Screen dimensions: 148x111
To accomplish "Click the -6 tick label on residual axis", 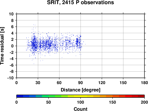I will (12, 65).
